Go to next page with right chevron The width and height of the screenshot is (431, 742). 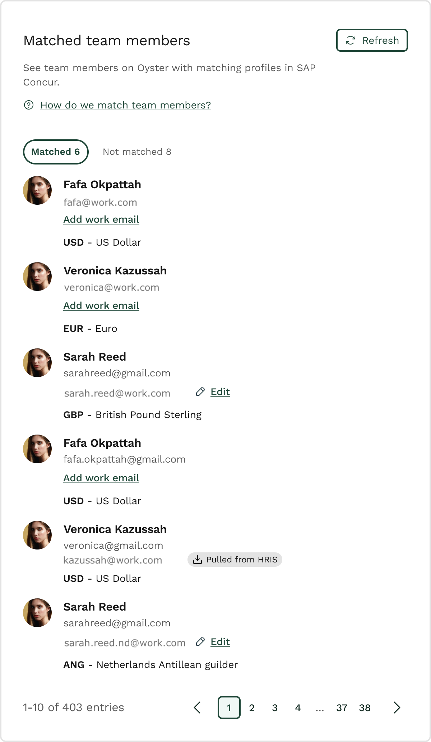pyautogui.click(x=397, y=708)
